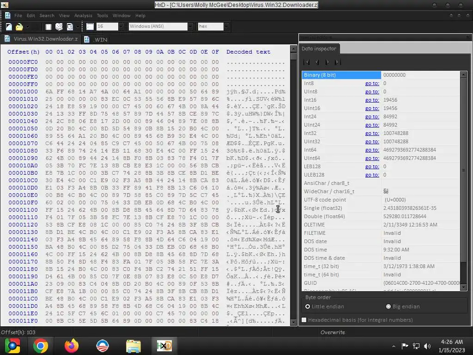Open the Edit menu
473x355 pixels.
[31, 15]
